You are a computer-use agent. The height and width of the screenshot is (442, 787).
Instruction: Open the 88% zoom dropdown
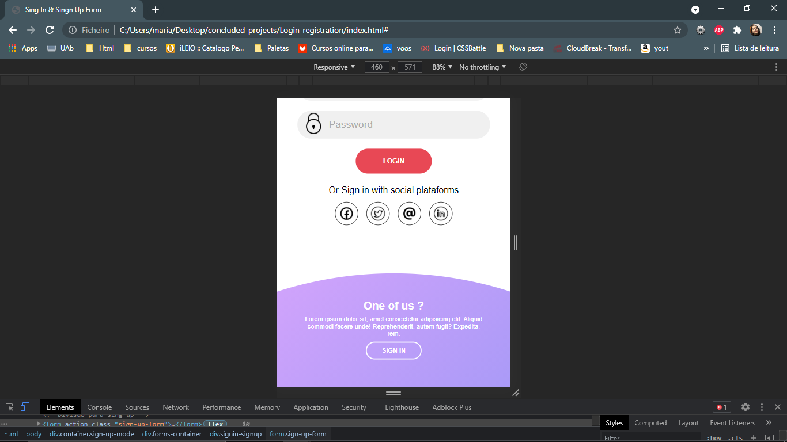click(x=442, y=67)
